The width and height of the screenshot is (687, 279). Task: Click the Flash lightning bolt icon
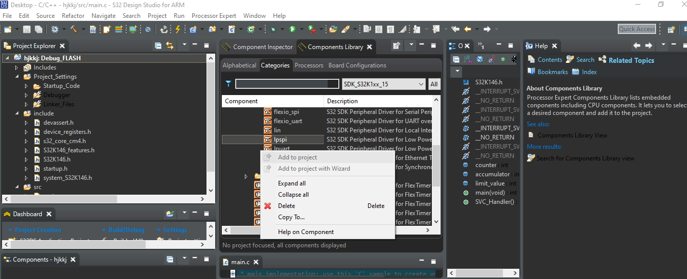[177, 29]
